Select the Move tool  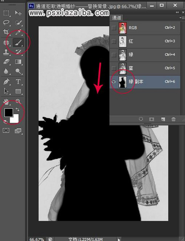click(x=18, y=13)
